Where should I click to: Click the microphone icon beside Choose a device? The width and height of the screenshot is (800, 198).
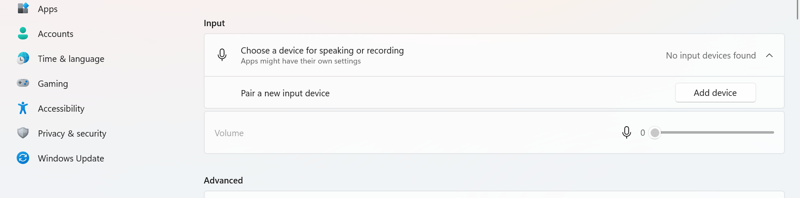222,55
